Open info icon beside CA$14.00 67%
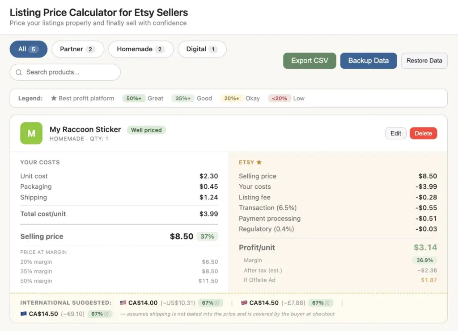This screenshot has height=331, width=458. (x=217, y=303)
